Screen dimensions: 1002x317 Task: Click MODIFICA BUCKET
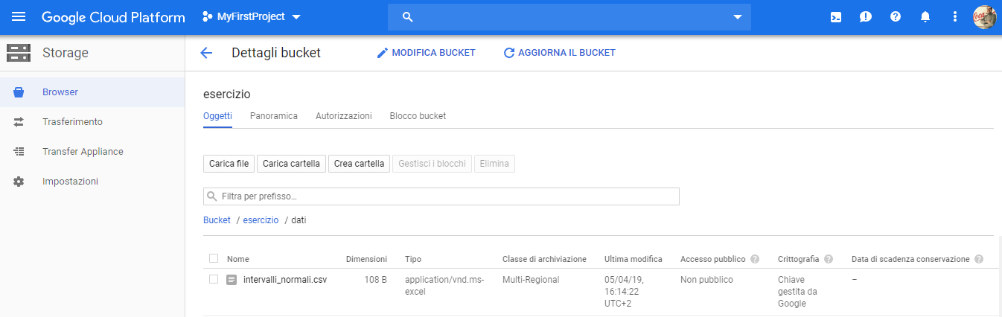[426, 53]
